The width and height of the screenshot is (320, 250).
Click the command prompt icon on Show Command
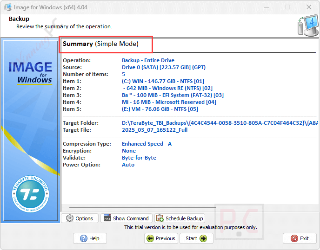107,218
